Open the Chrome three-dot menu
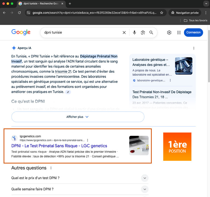Image resolution: width=210 pixels, height=197 pixels. click(206, 13)
